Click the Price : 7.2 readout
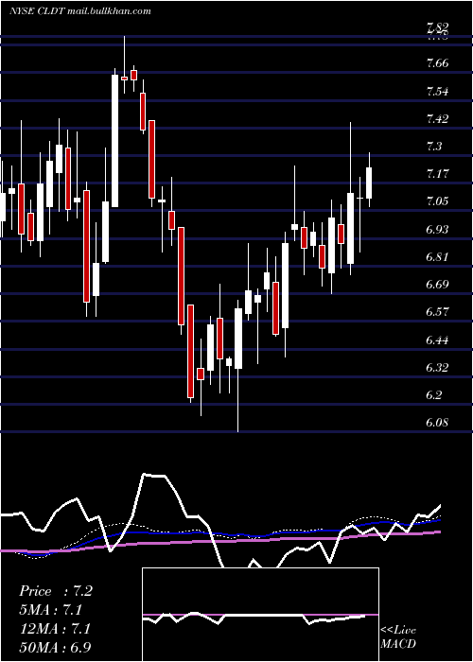The image size is (473, 662). coord(56,591)
